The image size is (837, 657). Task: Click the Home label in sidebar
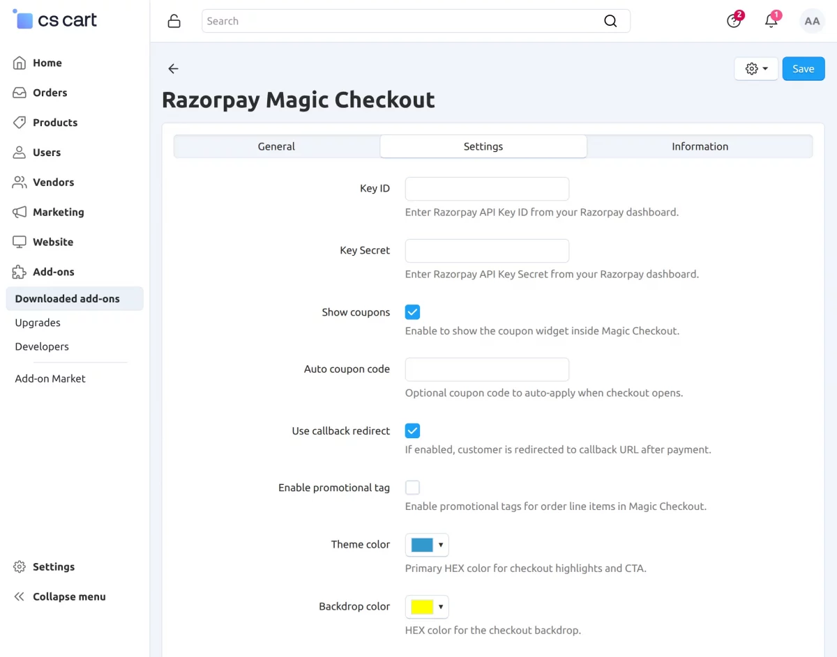pyautogui.click(x=47, y=63)
